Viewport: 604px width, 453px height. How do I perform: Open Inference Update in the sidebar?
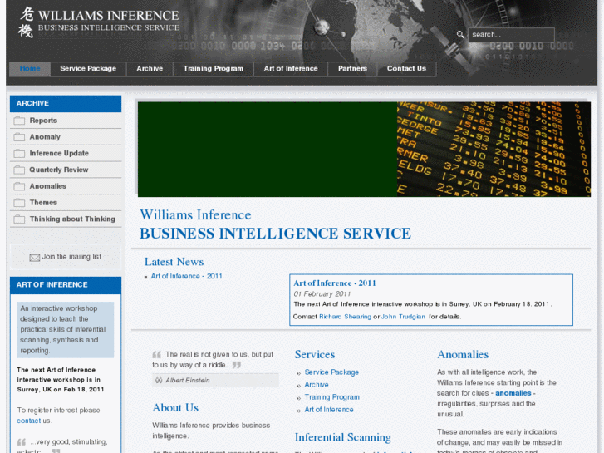tap(59, 154)
